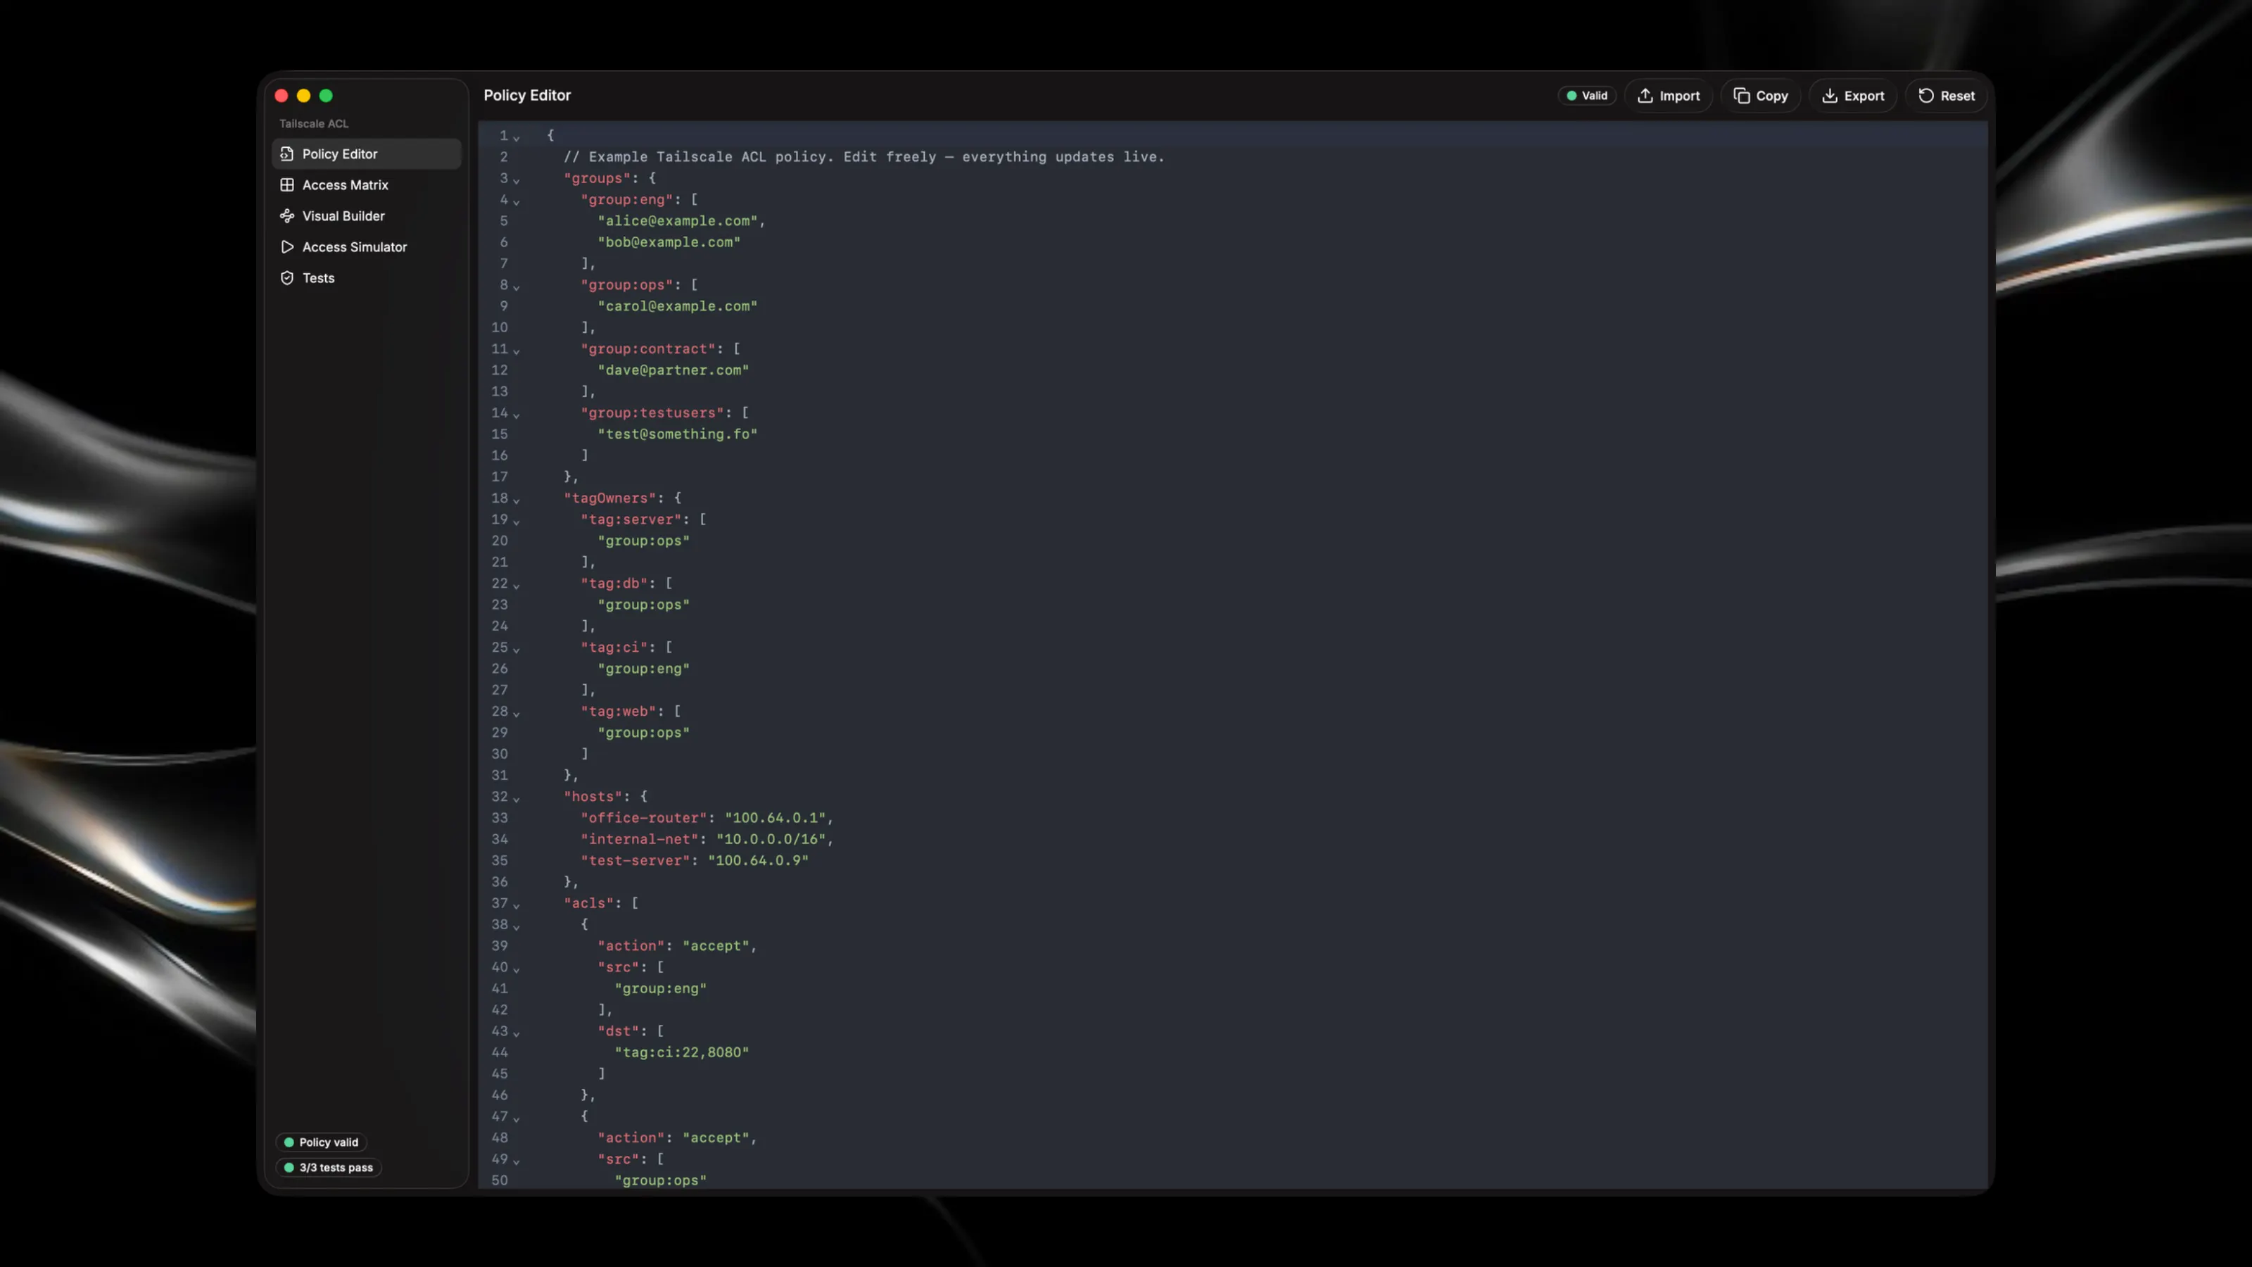2252x1267 pixels.
Task: Click the "group:eng" string on line 41
Action: pos(661,989)
